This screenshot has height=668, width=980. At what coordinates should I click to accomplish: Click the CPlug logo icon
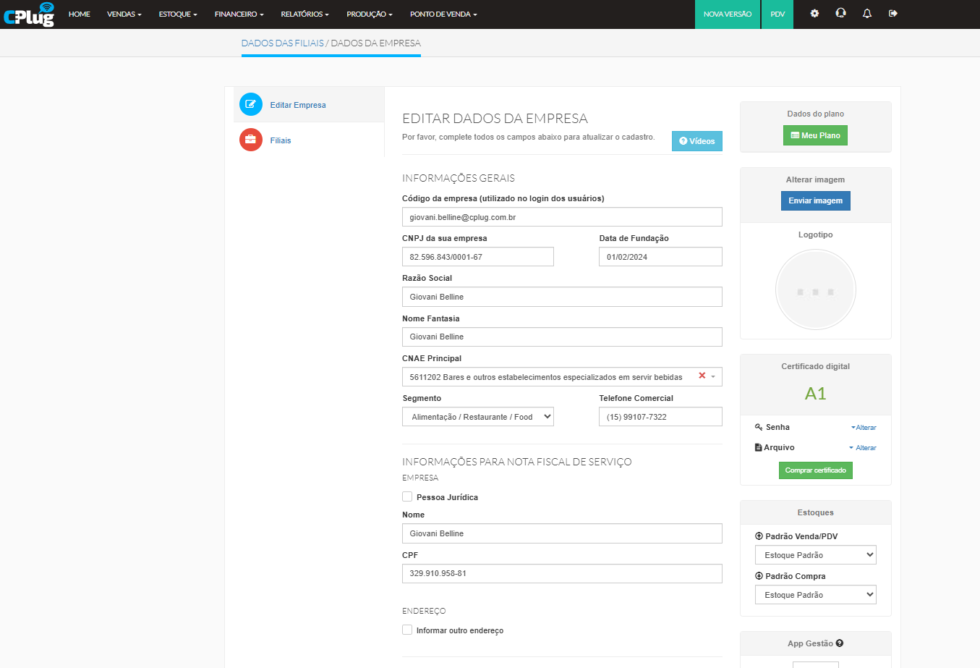pos(29,14)
